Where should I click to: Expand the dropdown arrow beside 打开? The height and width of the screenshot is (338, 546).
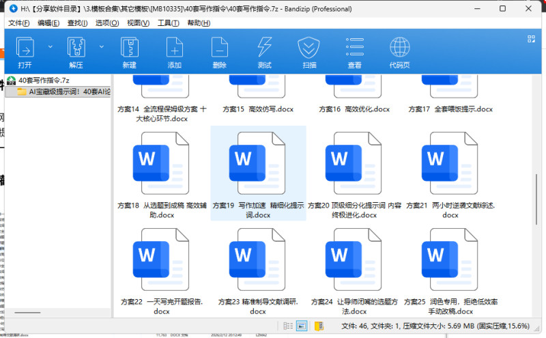(50, 46)
